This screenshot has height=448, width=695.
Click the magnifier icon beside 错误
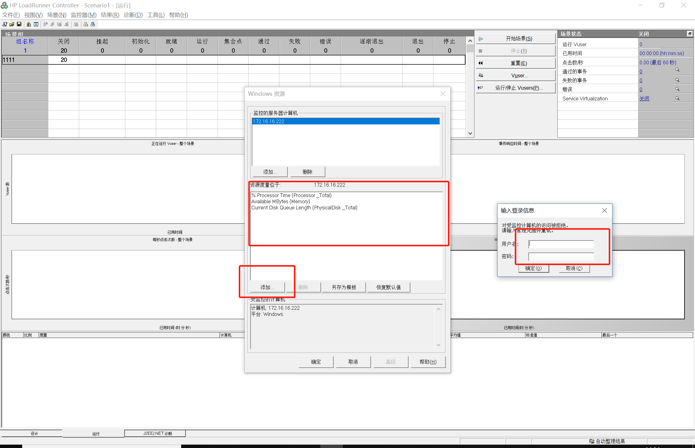tap(677, 89)
